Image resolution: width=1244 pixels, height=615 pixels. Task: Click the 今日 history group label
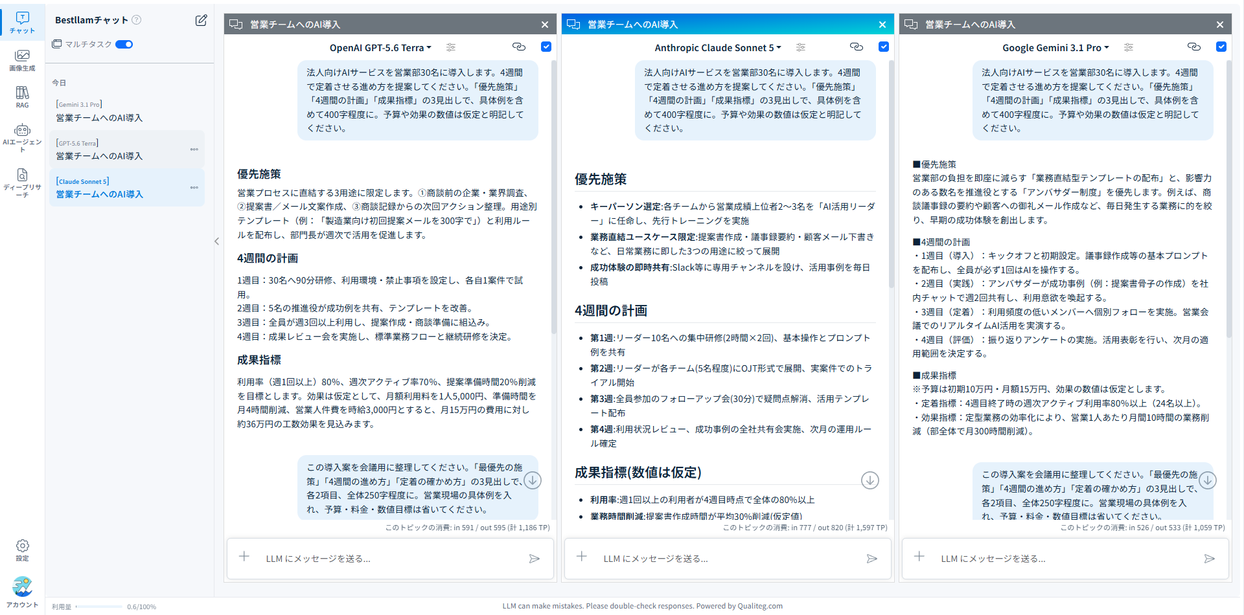pos(59,83)
